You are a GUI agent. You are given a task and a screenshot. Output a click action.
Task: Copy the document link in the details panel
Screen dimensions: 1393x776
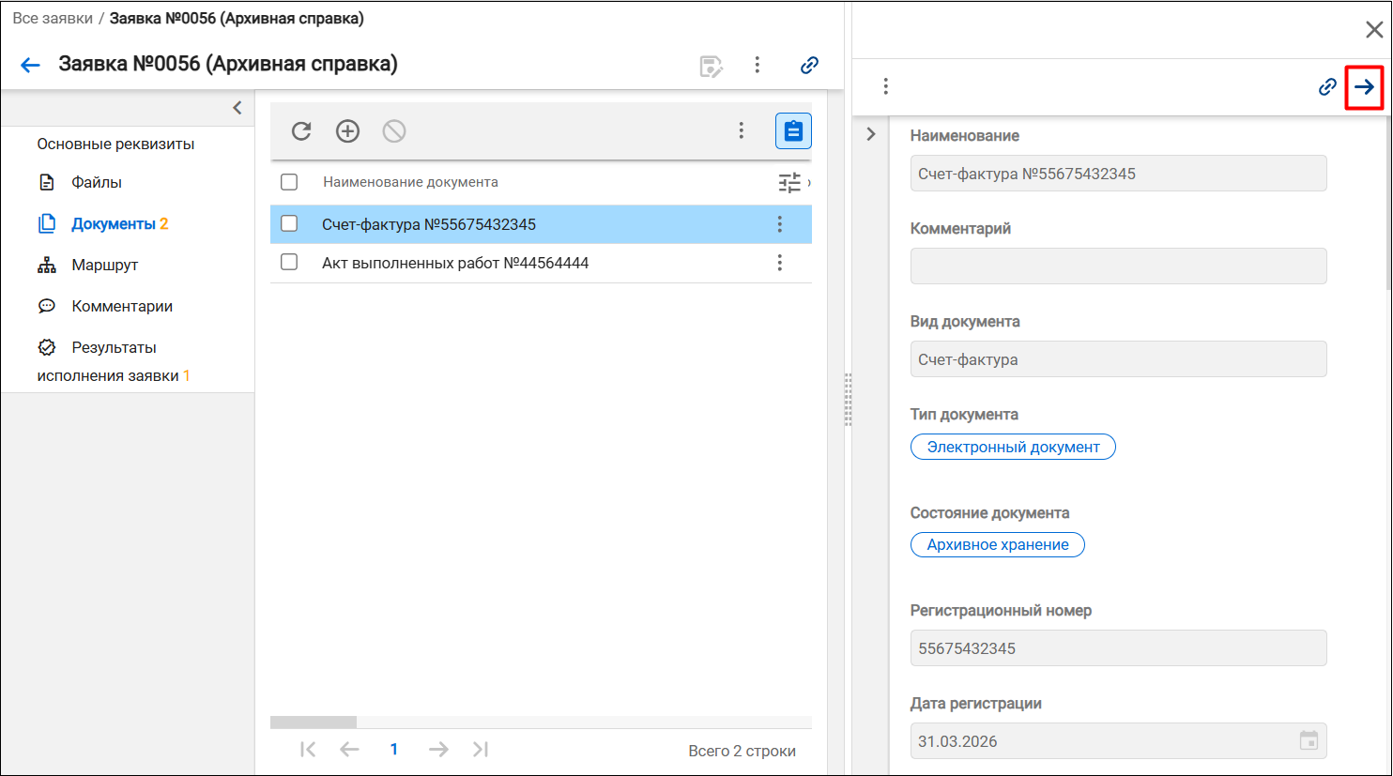pyautogui.click(x=1327, y=87)
